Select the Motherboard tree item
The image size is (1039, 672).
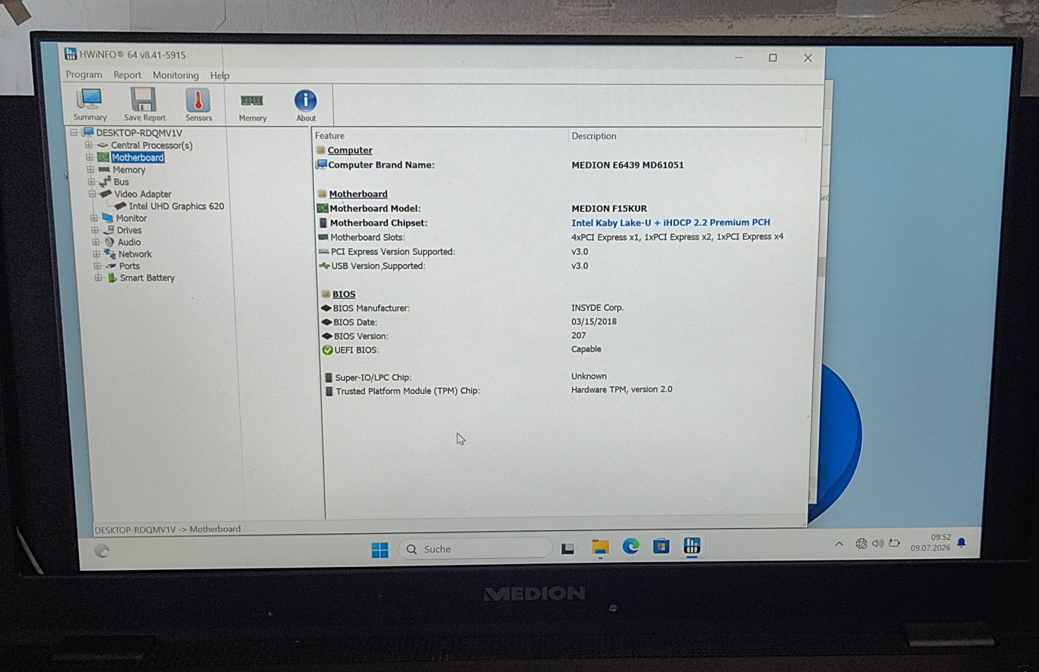[x=137, y=157]
